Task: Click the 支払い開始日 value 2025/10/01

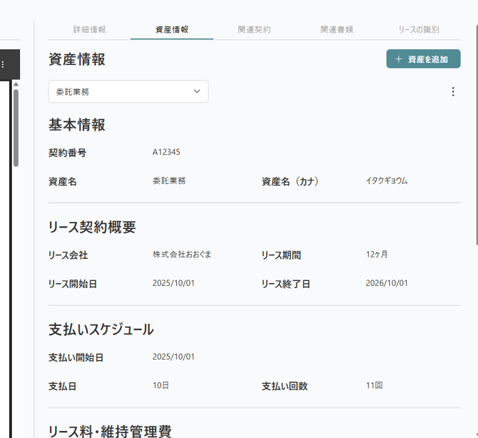Action: pos(173,357)
